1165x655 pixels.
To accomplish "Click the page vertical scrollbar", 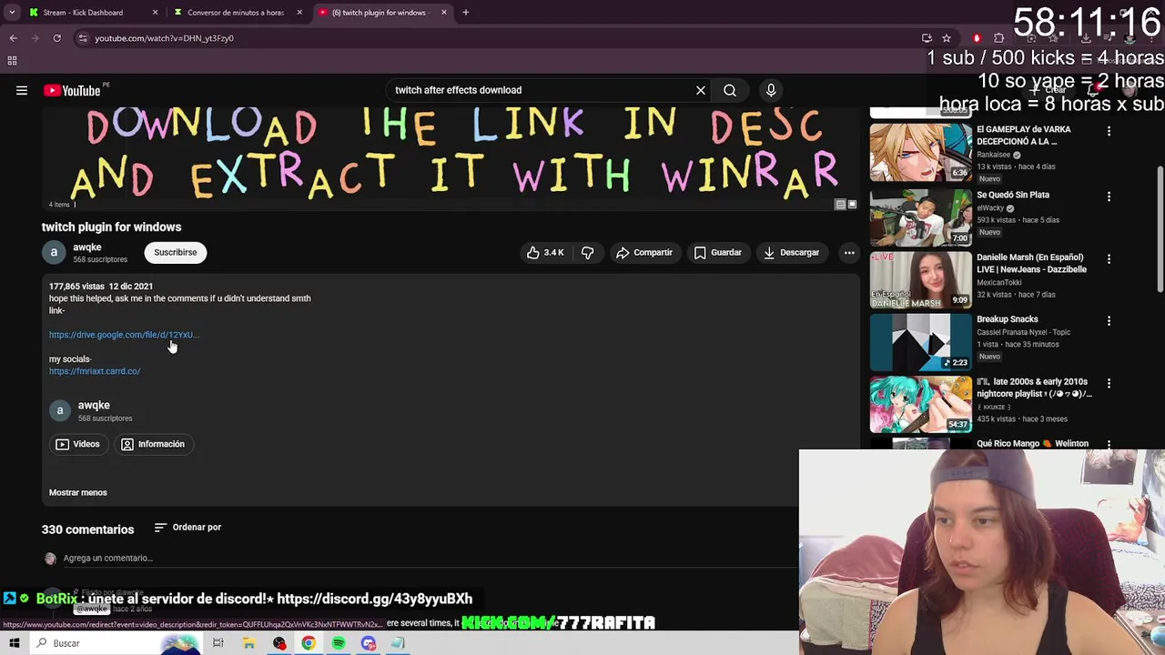I will point(1160,230).
